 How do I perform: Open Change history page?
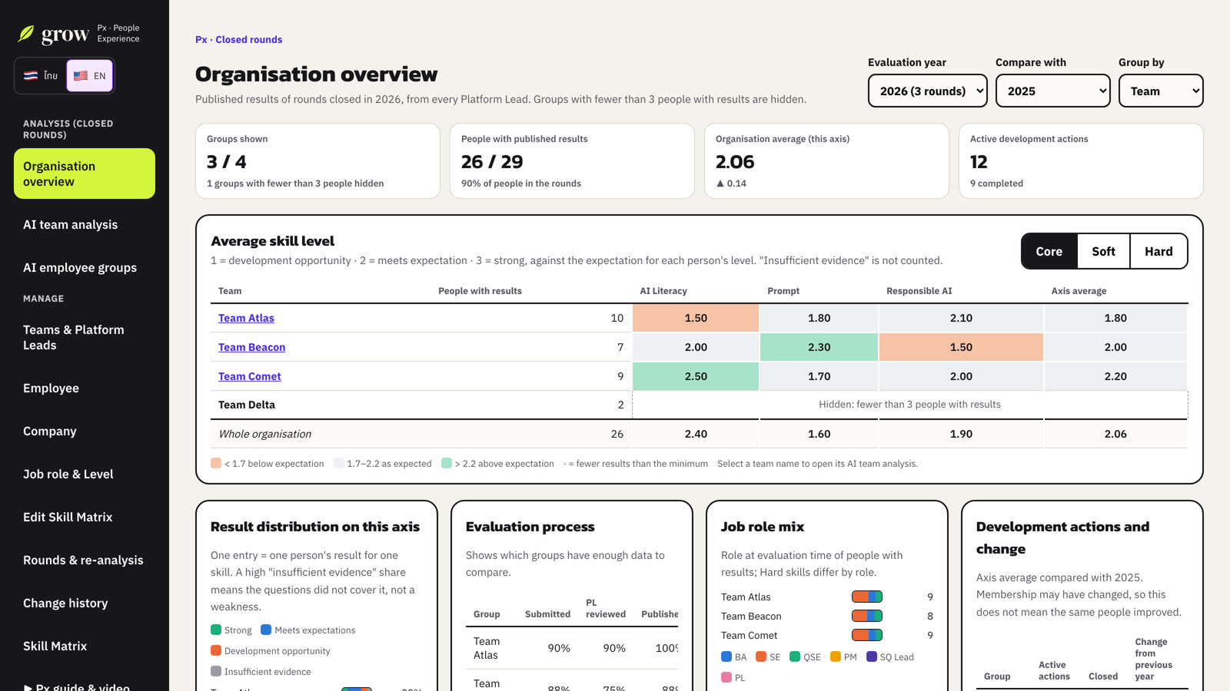(85, 603)
